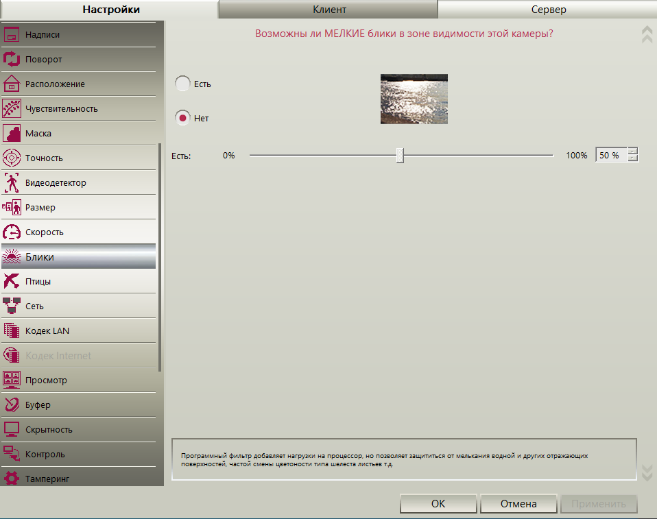Decrease percentage with spinner down arrow
The image size is (657, 519).
[x=633, y=158]
